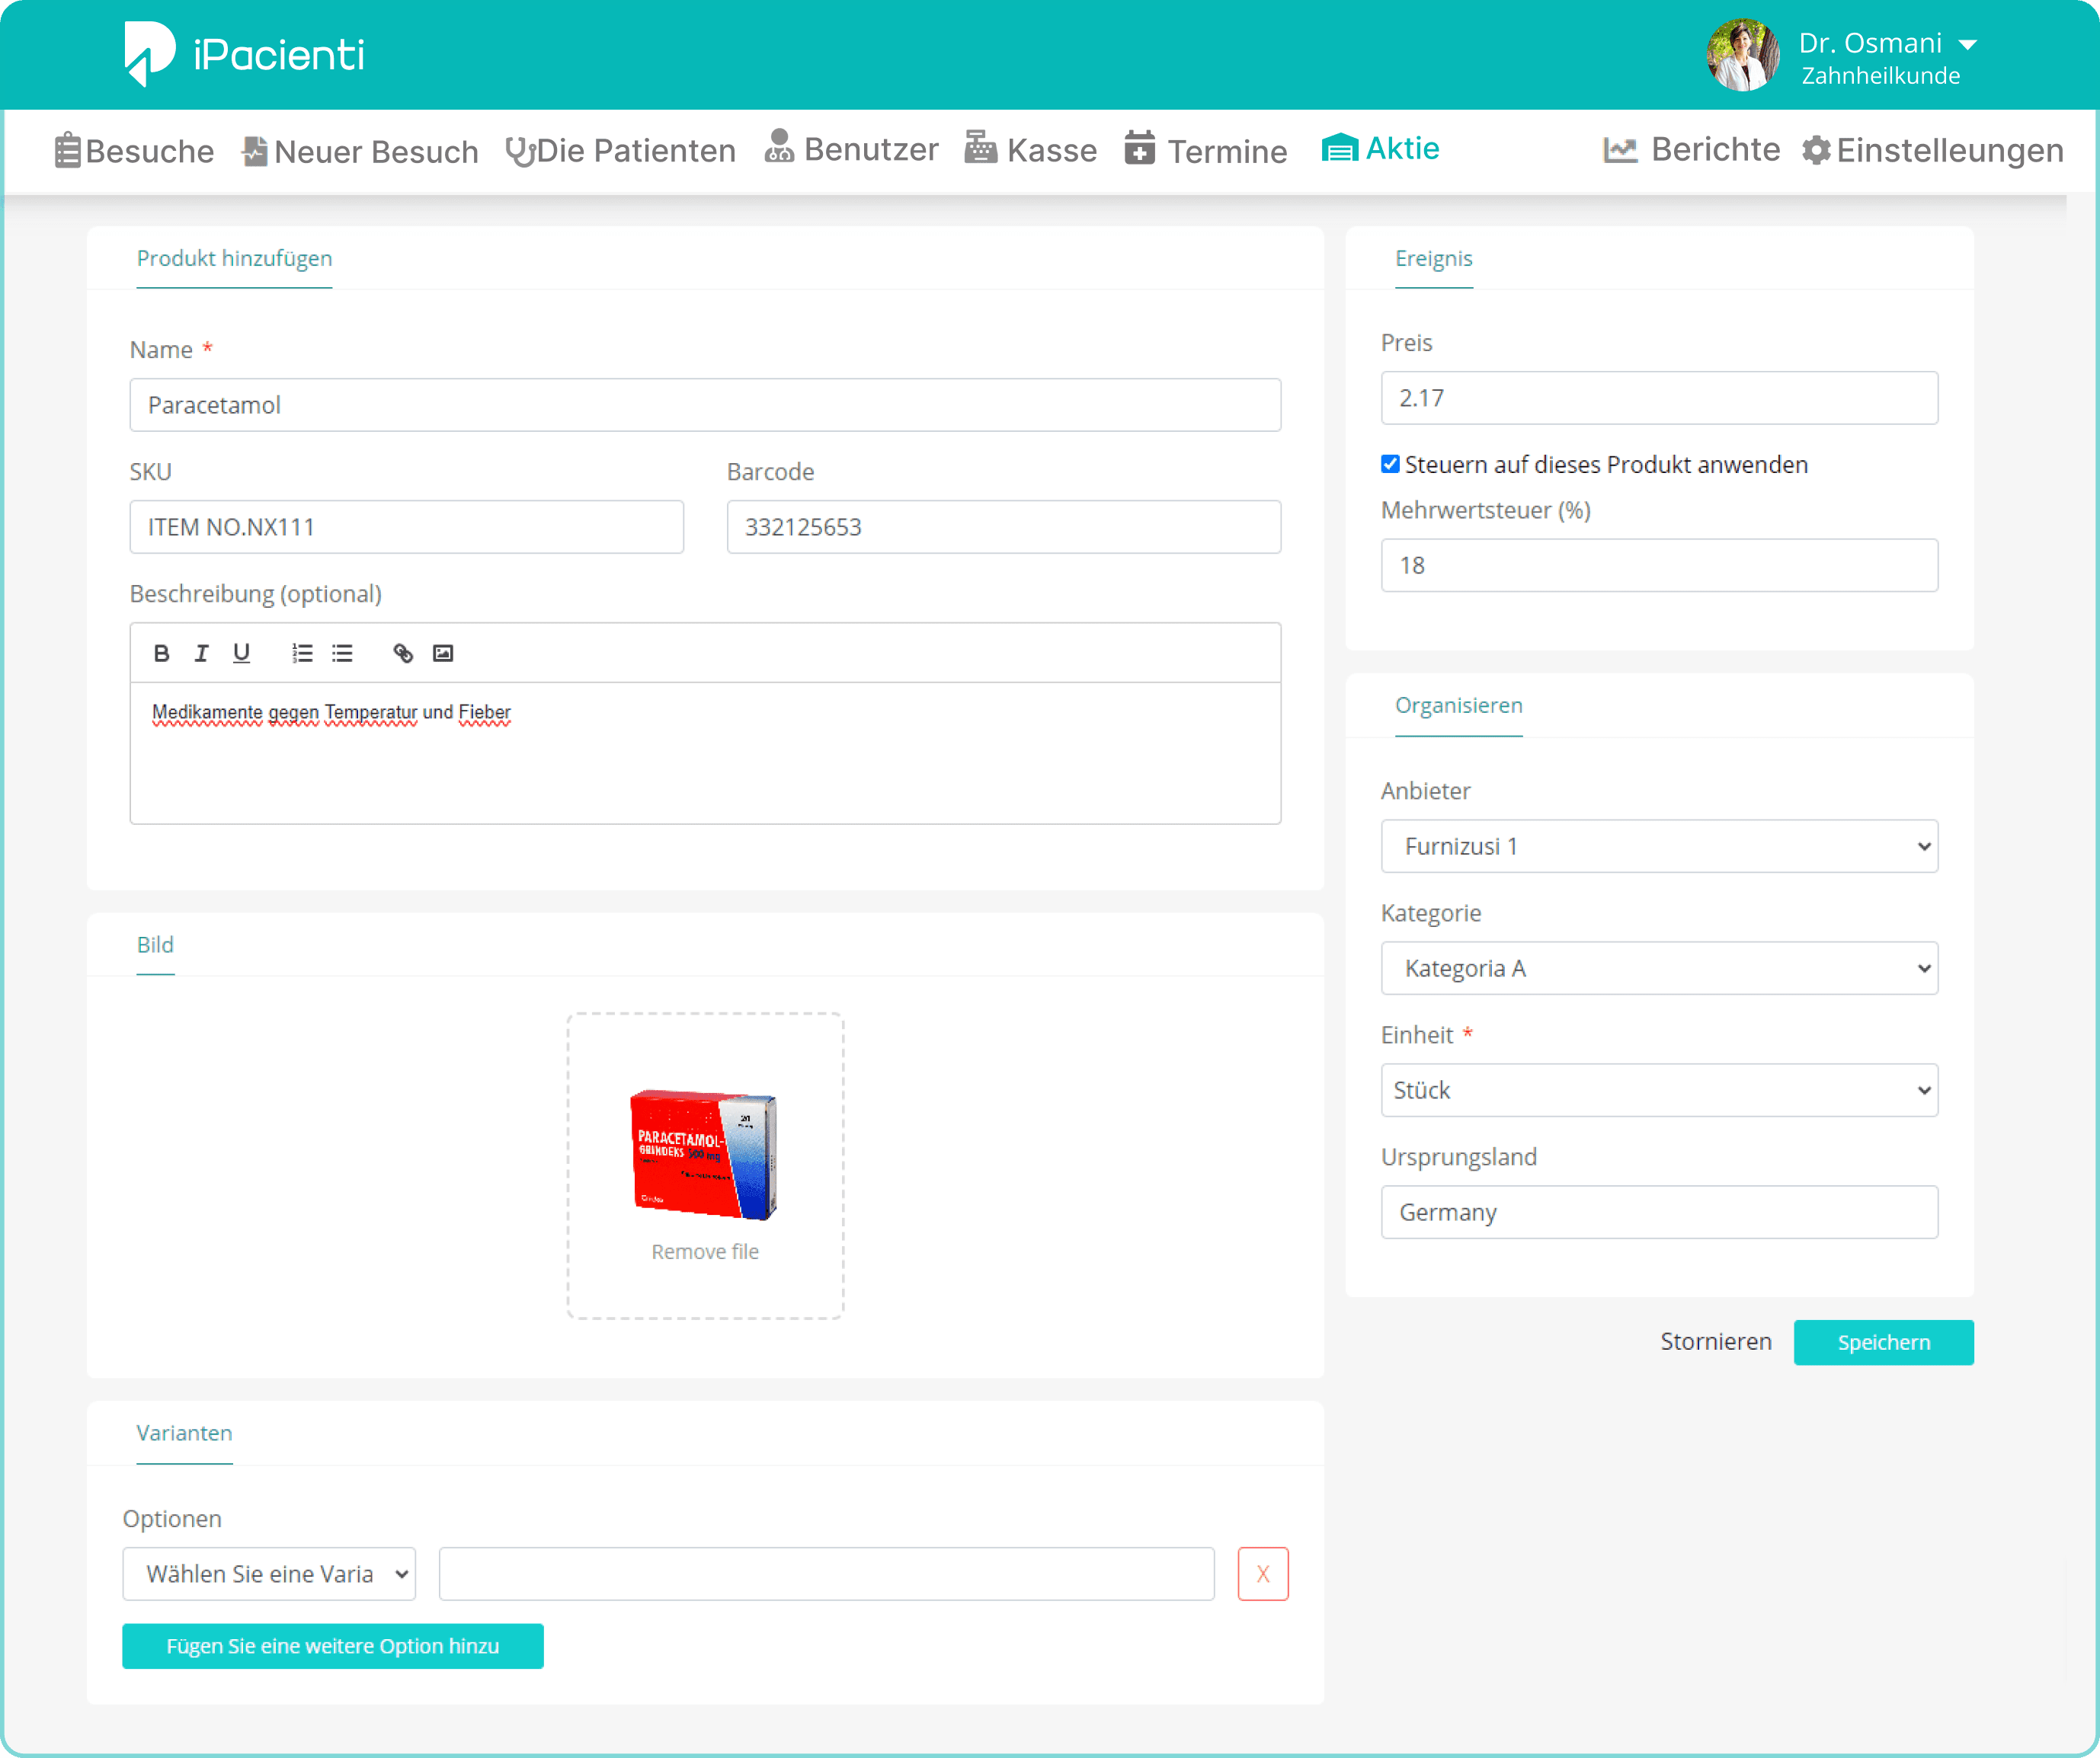Image resolution: width=2100 pixels, height=1758 pixels.
Task: Open the variant option selector
Action: click(269, 1574)
